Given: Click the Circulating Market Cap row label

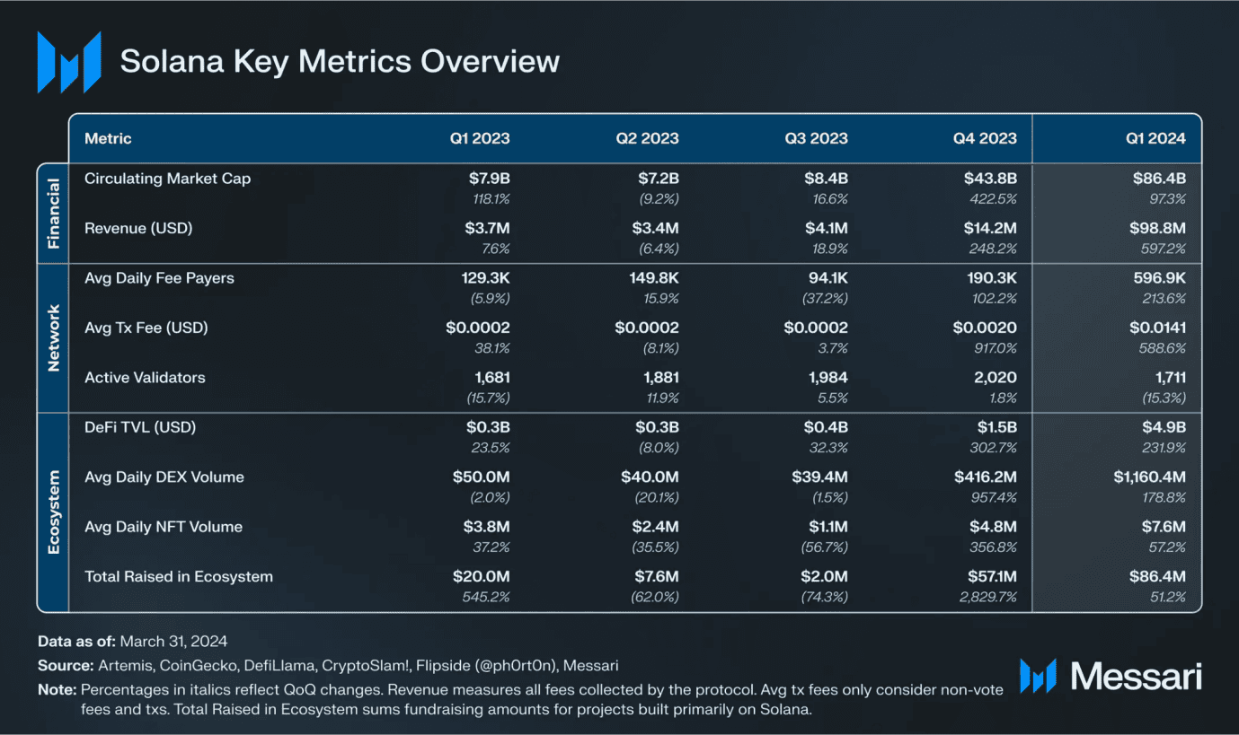Looking at the screenshot, I should tap(168, 179).
